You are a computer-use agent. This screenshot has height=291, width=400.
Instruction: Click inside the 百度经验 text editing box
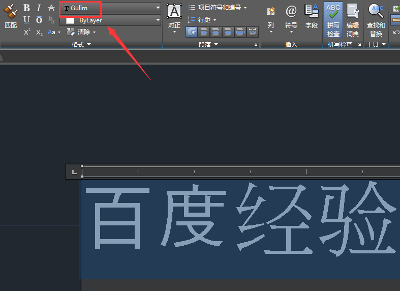(x=240, y=229)
